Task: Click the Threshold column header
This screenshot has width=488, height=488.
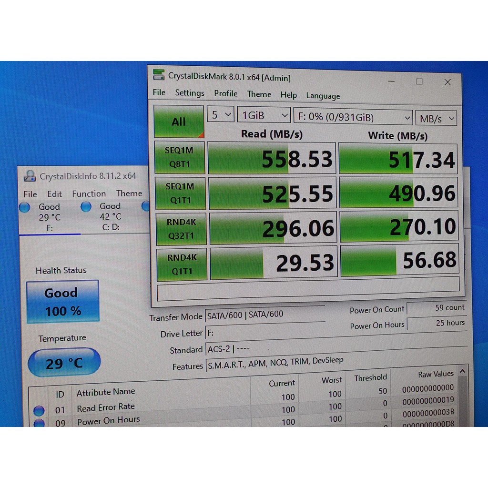Action: (370, 377)
